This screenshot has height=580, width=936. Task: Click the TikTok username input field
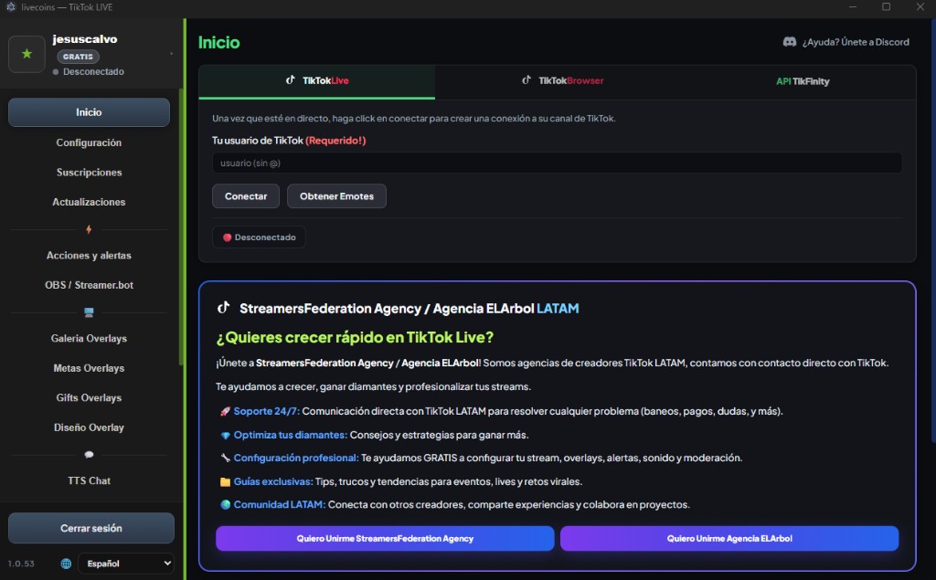click(x=557, y=163)
